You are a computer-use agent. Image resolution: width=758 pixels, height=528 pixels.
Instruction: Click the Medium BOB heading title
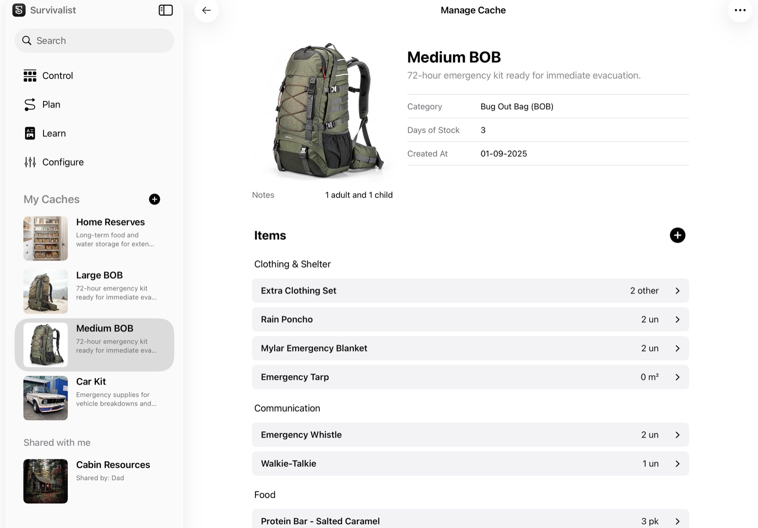coord(454,57)
